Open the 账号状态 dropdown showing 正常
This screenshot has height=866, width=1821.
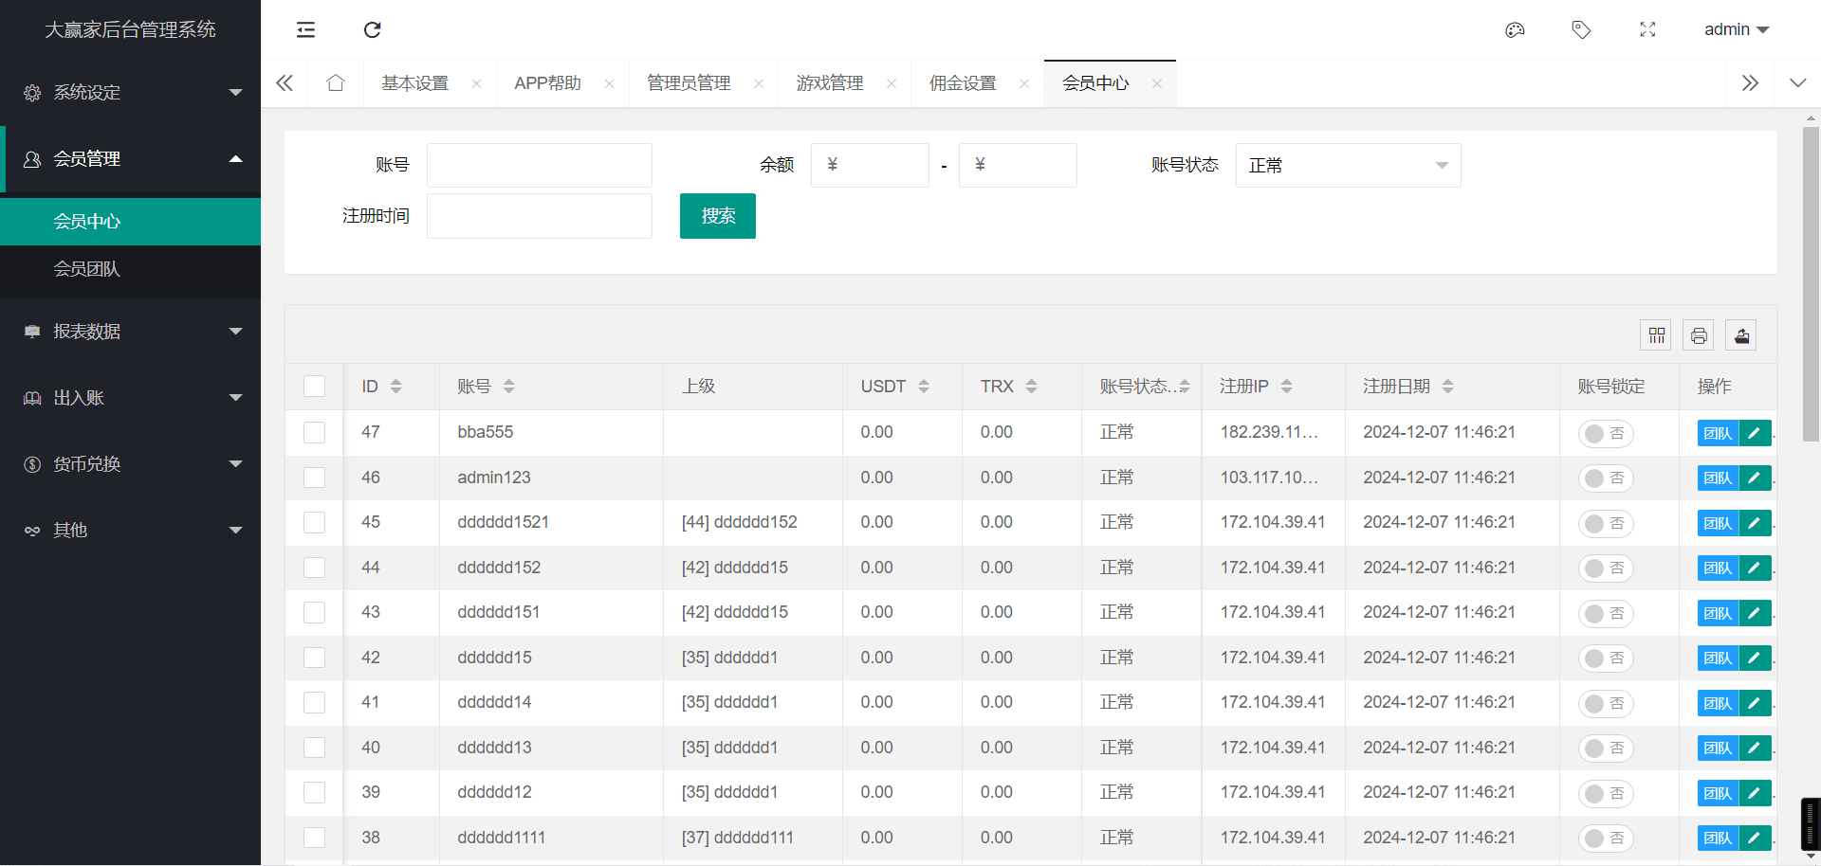1347,166
